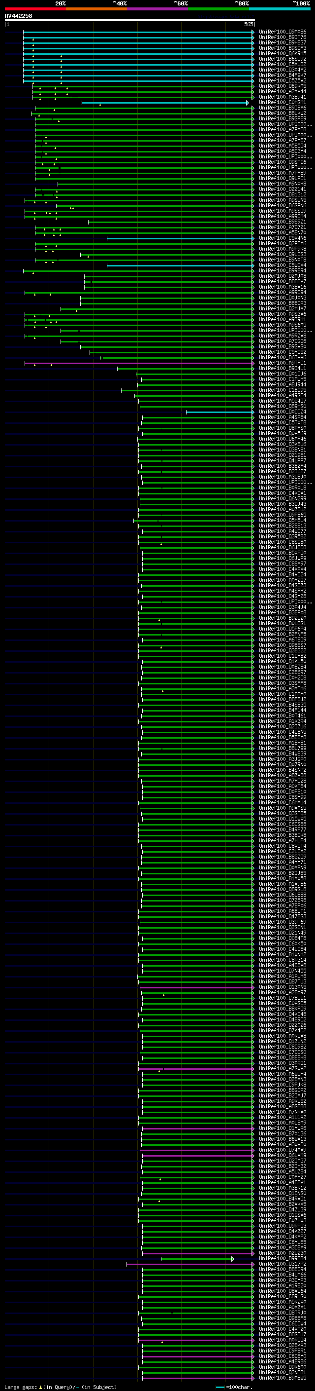Select the cyan alignment bar for C0HGM1

tap(165, 103)
